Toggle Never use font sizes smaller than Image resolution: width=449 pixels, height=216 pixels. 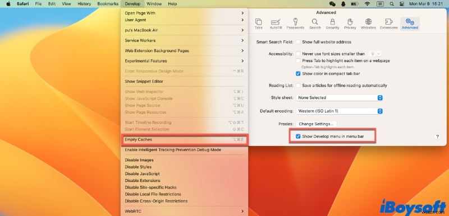[x=298, y=54]
